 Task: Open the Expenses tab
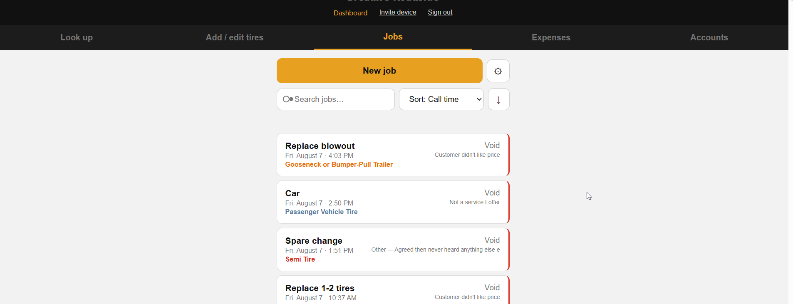click(551, 37)
